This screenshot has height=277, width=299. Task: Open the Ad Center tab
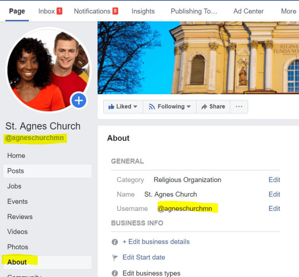(248, 11)
